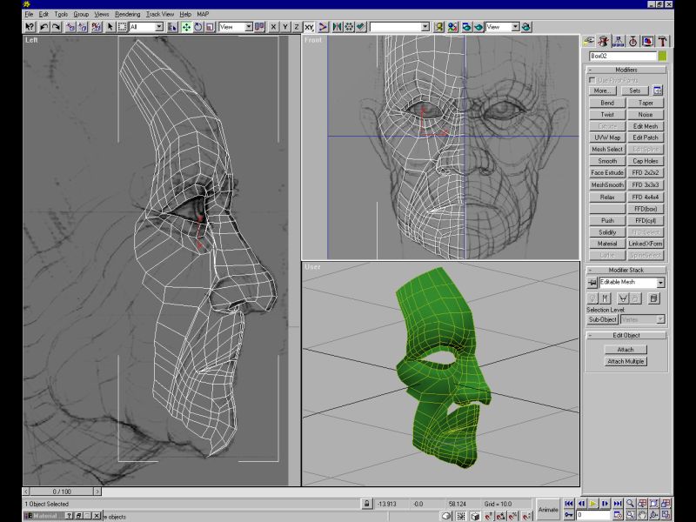
Task: Collapse the Edit Object rollout
Action: [x=626, y=335]
